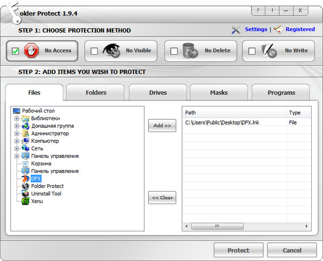Click the question mark help button

[258, 11]
